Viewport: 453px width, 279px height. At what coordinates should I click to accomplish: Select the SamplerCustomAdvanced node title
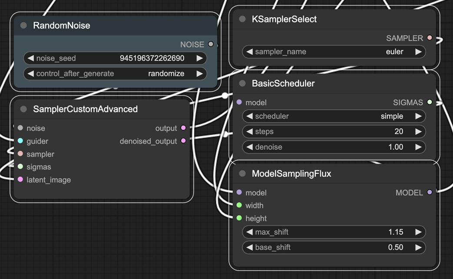tap(85, 109)
